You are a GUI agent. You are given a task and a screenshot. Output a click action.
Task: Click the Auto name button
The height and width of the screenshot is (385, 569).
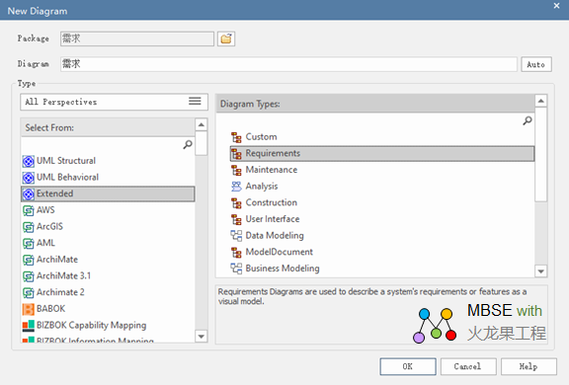tap(536, 64)
